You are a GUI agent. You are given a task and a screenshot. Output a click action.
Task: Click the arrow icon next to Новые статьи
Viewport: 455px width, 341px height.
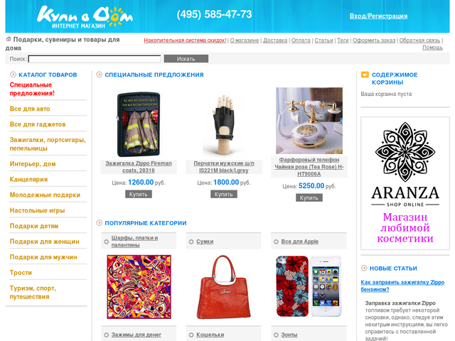(364, 269)
